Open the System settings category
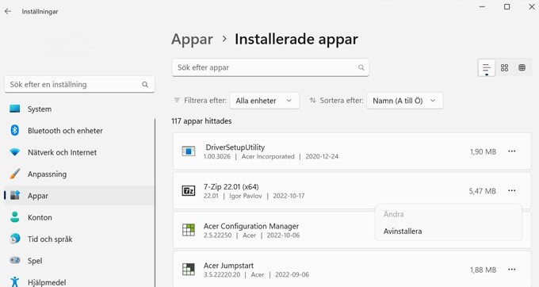This screenshot has height=287, width=539. [79, 109]
